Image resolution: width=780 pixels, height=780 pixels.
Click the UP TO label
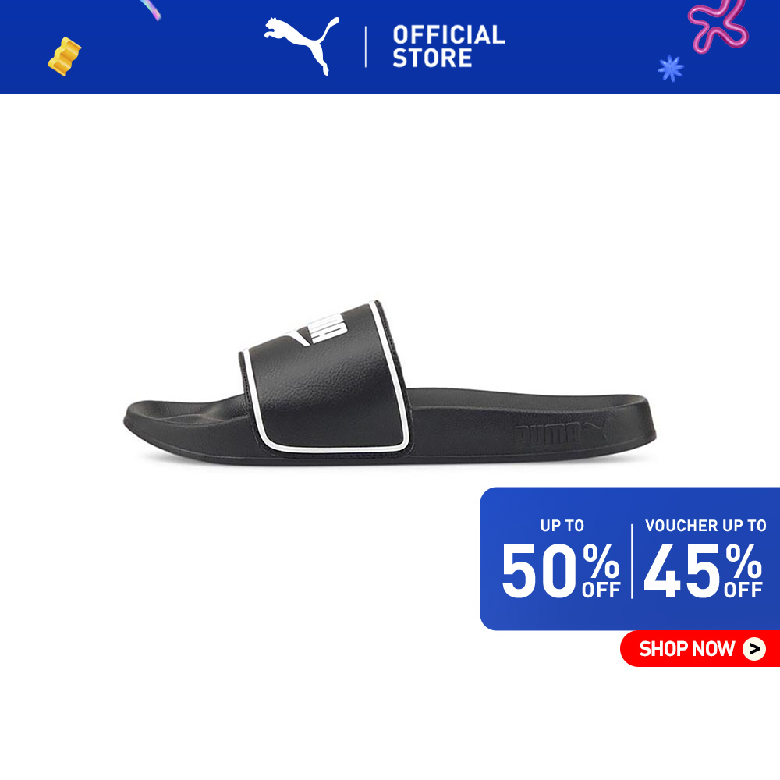pos(562,526)
